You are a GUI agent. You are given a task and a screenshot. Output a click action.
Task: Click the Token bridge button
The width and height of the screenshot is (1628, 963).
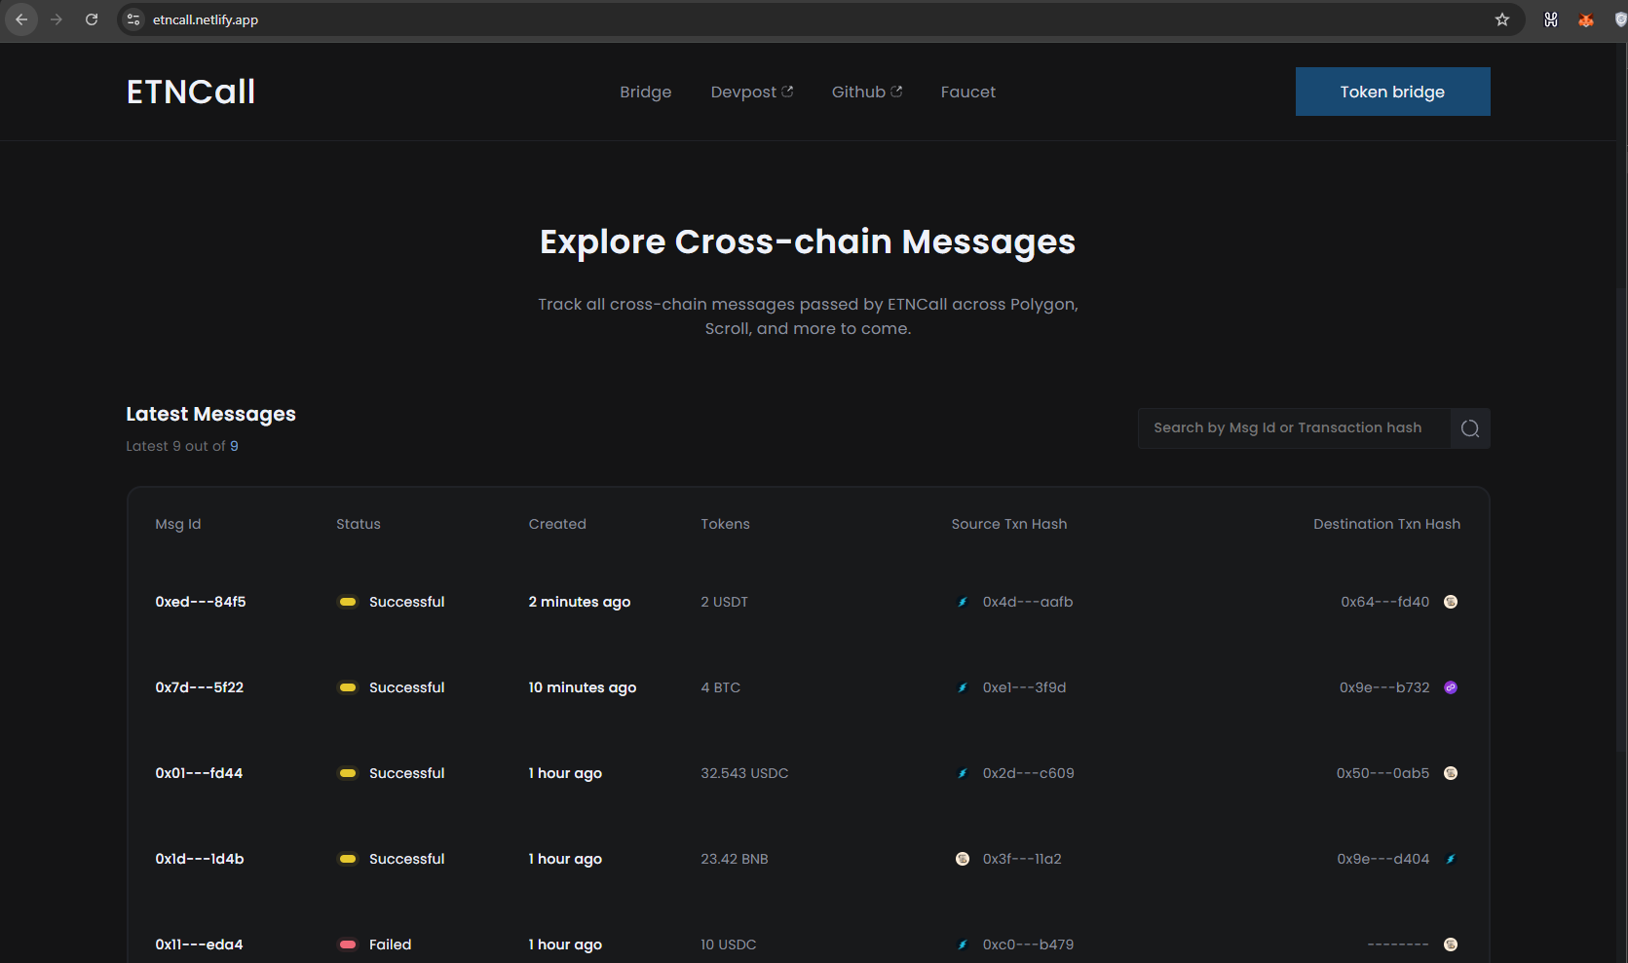pos(1392,92)
